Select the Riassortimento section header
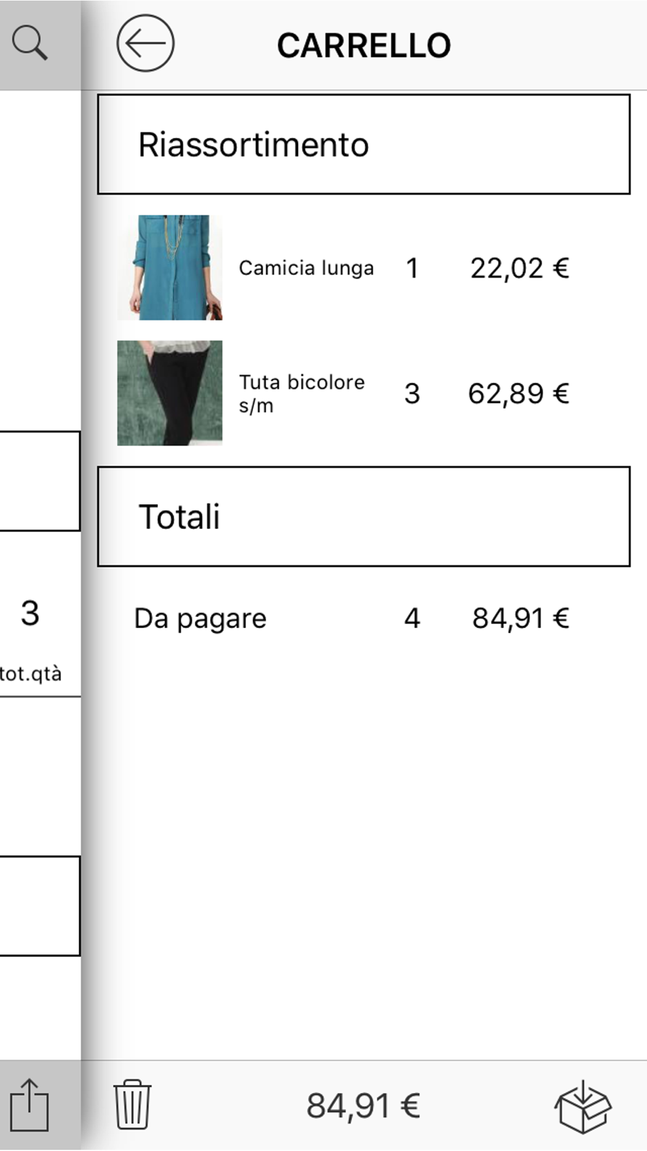The image size is (647, 1151). tap(364, 144)
